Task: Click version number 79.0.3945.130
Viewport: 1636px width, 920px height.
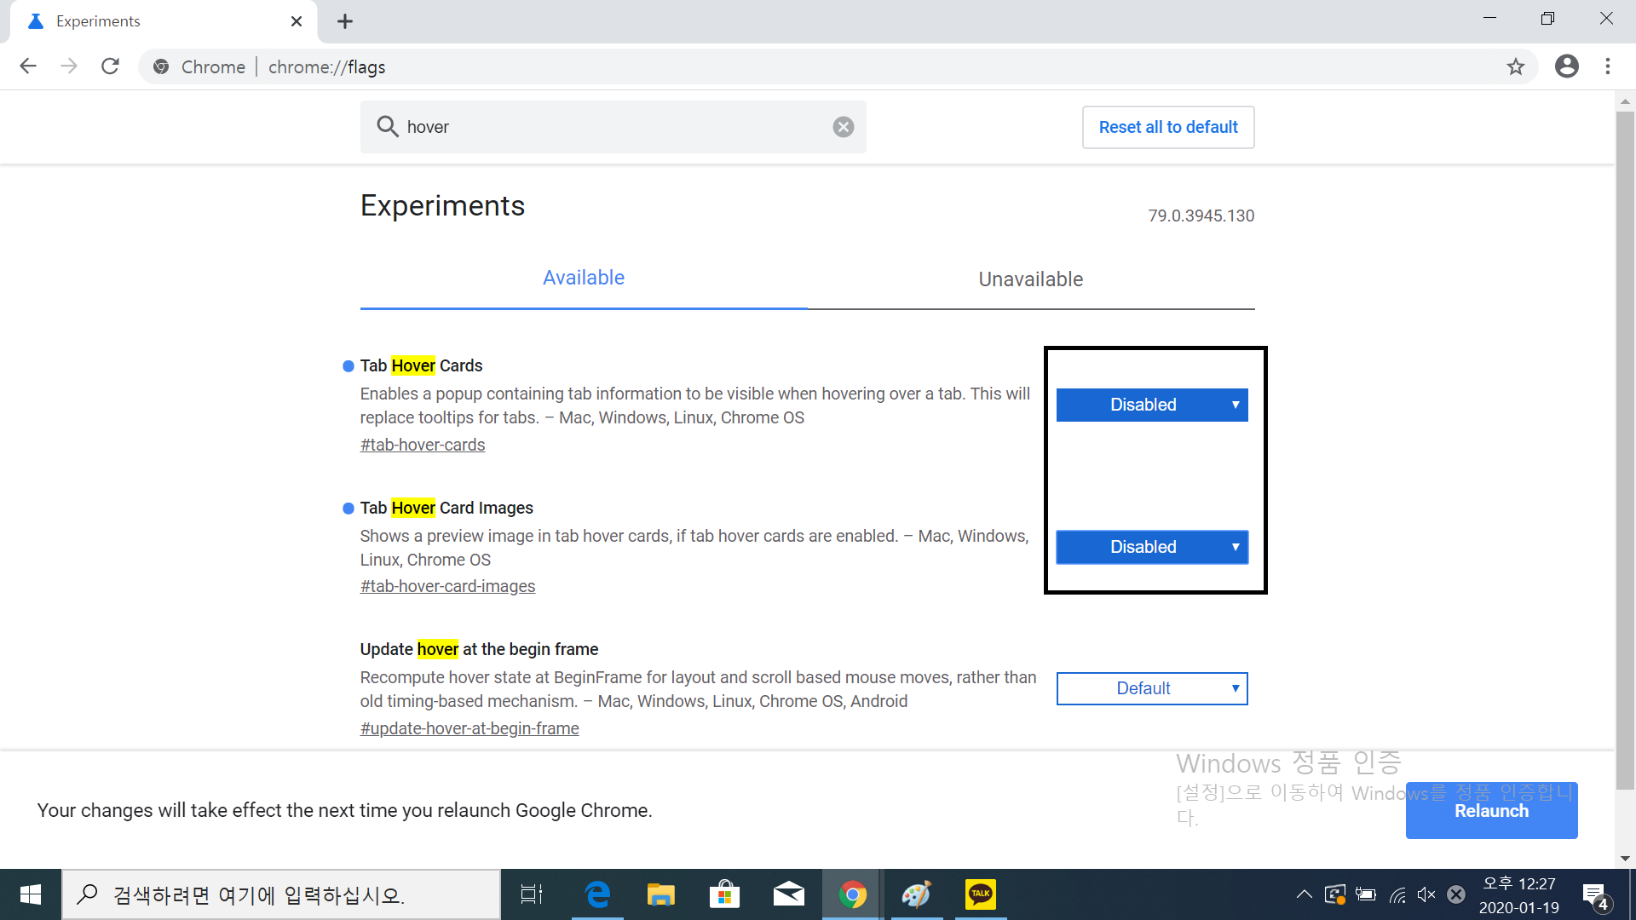Action: point(1201,216)
